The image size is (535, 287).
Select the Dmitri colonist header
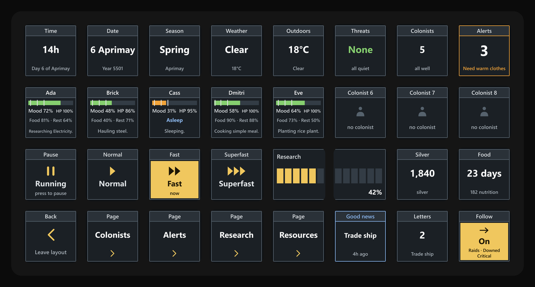236,93
